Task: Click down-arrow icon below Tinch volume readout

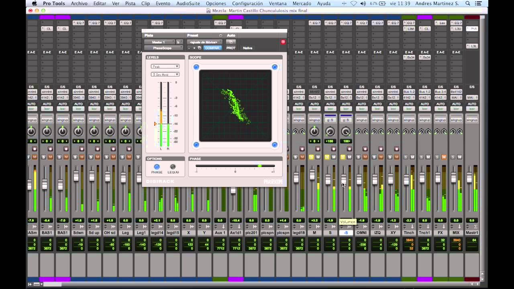Action: click(412, 227)
